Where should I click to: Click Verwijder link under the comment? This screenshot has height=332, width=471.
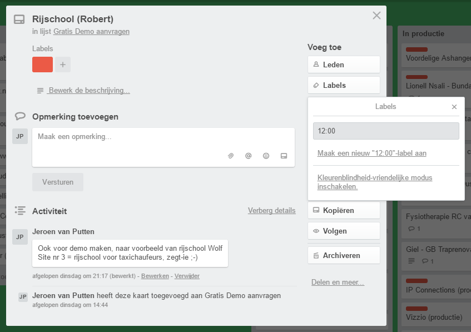(x=187, y=276)
